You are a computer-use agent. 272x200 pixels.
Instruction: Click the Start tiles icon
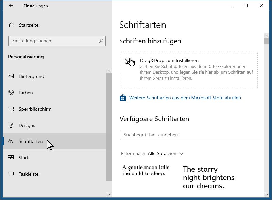click(x=11, y=157)
